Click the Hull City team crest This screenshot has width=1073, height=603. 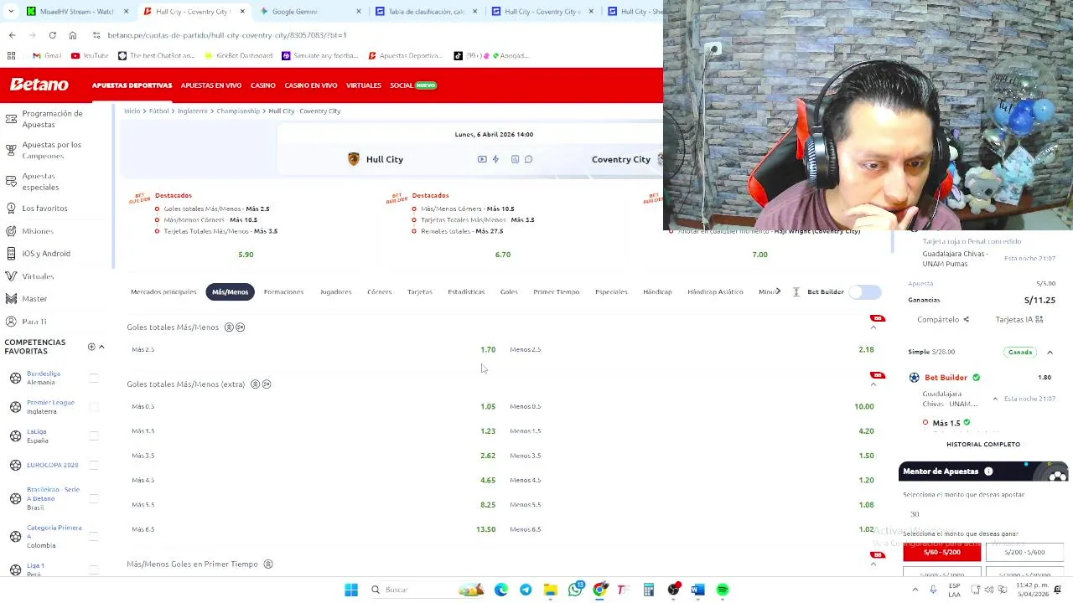[x=354, y=159]
